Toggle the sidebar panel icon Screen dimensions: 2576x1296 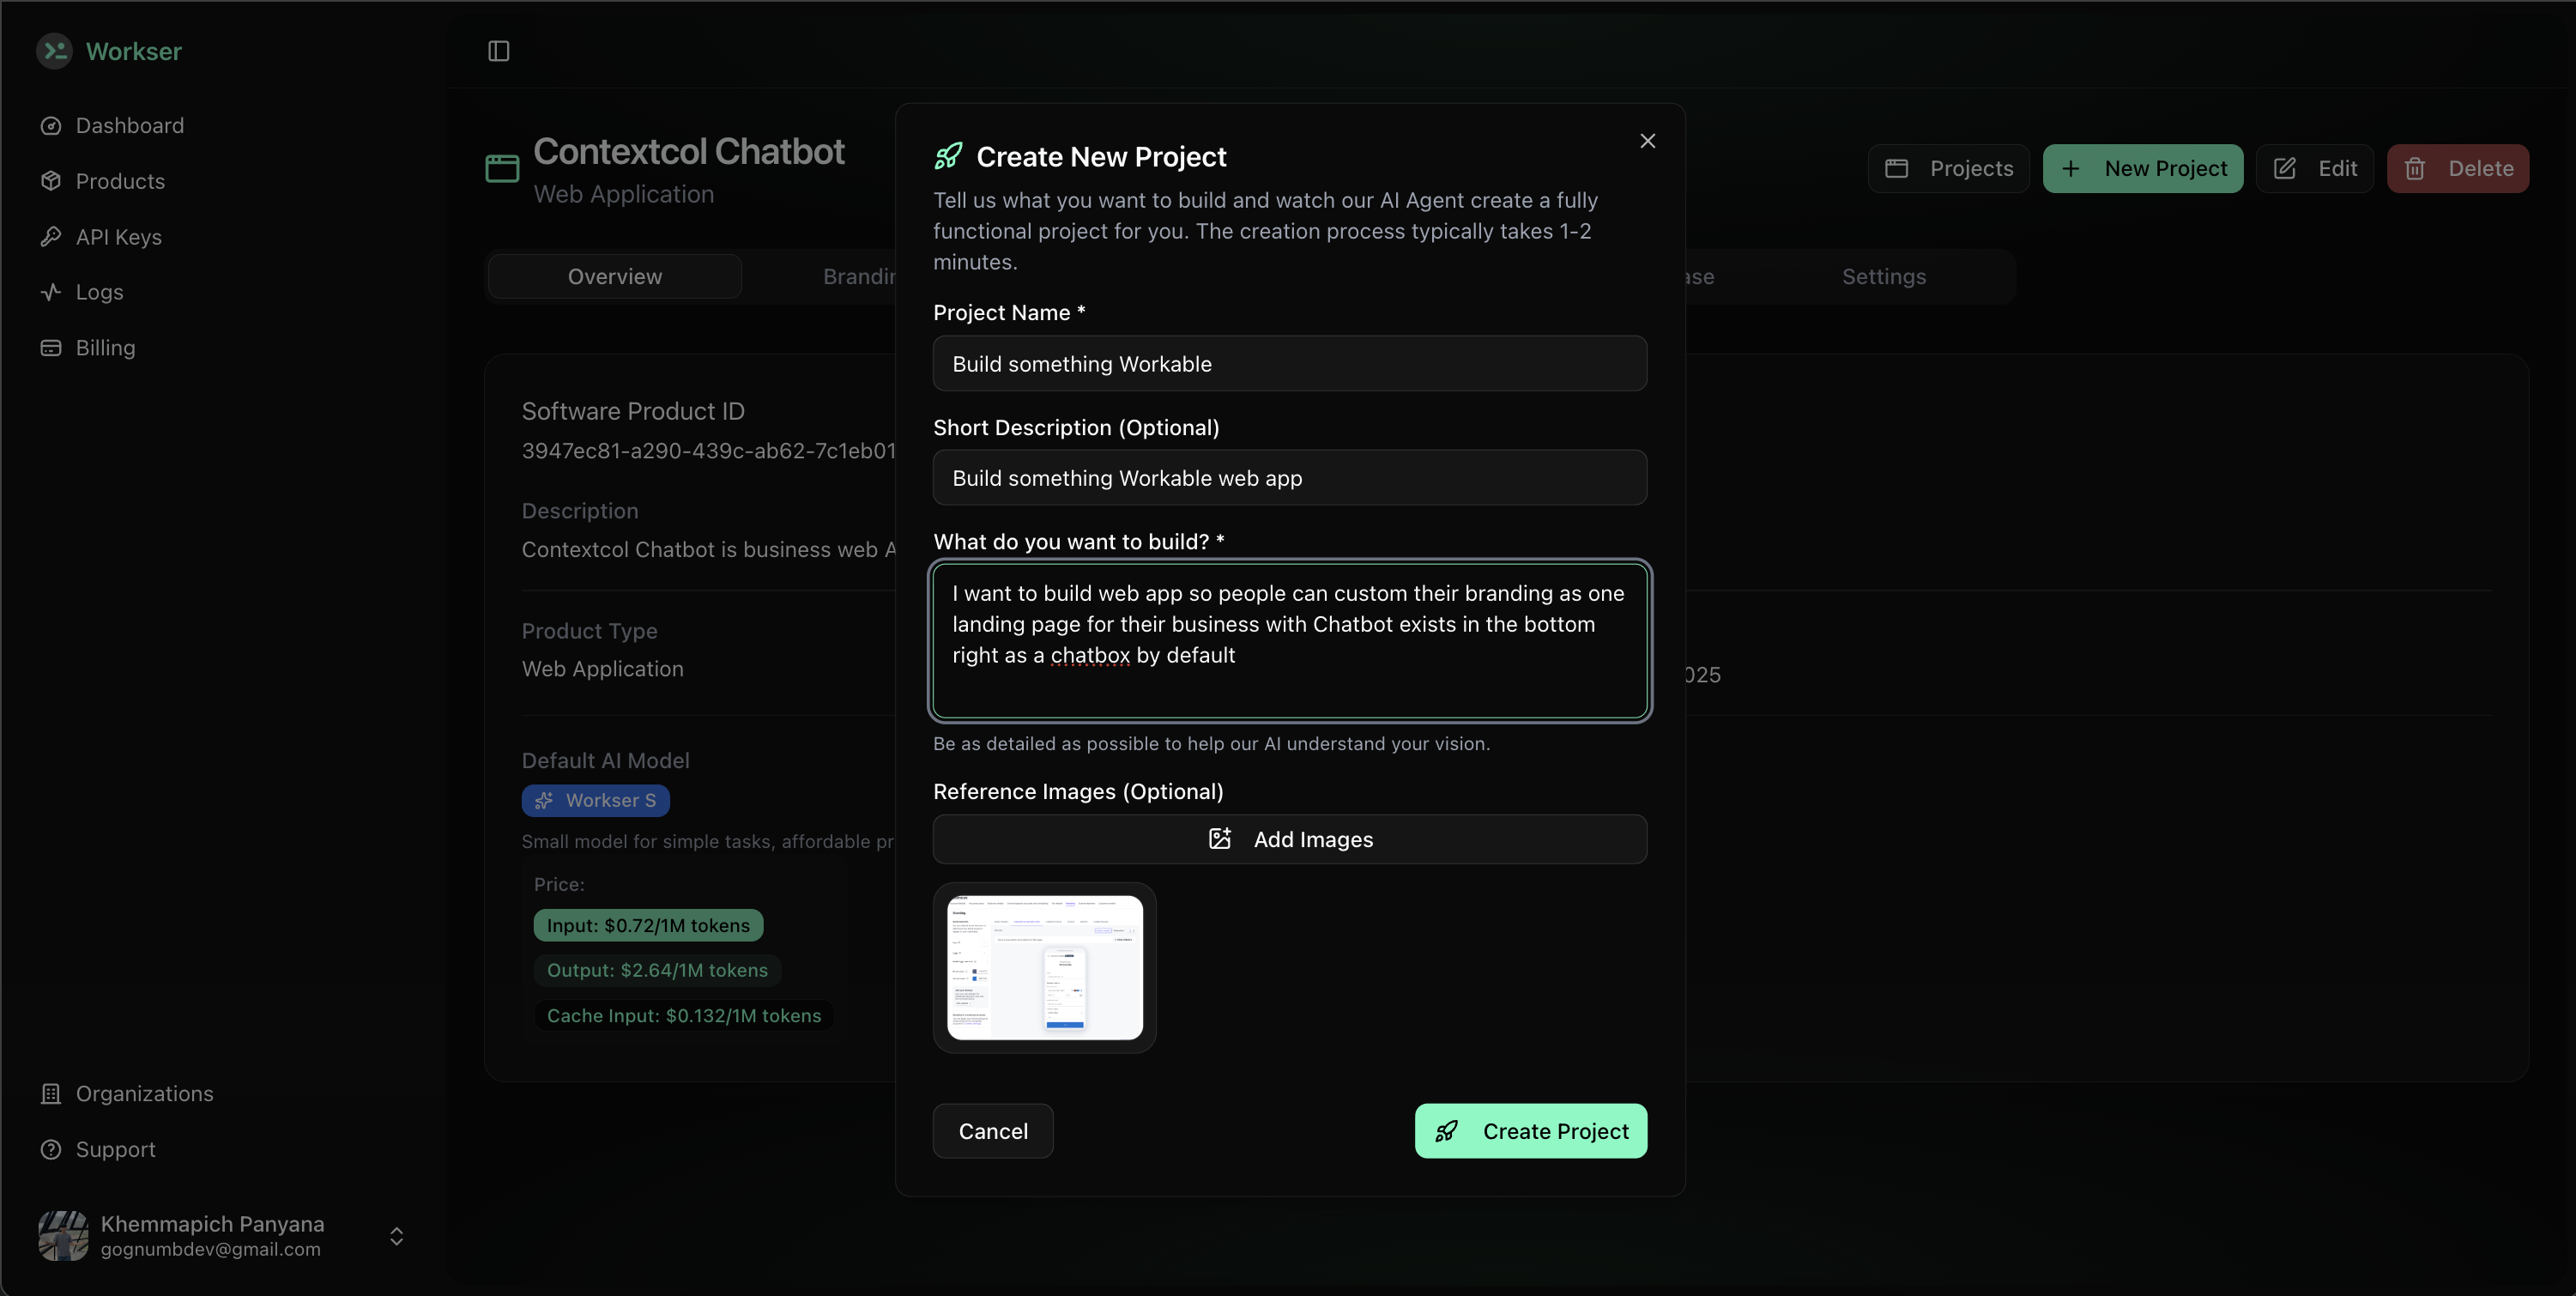[x=498, y=51]
